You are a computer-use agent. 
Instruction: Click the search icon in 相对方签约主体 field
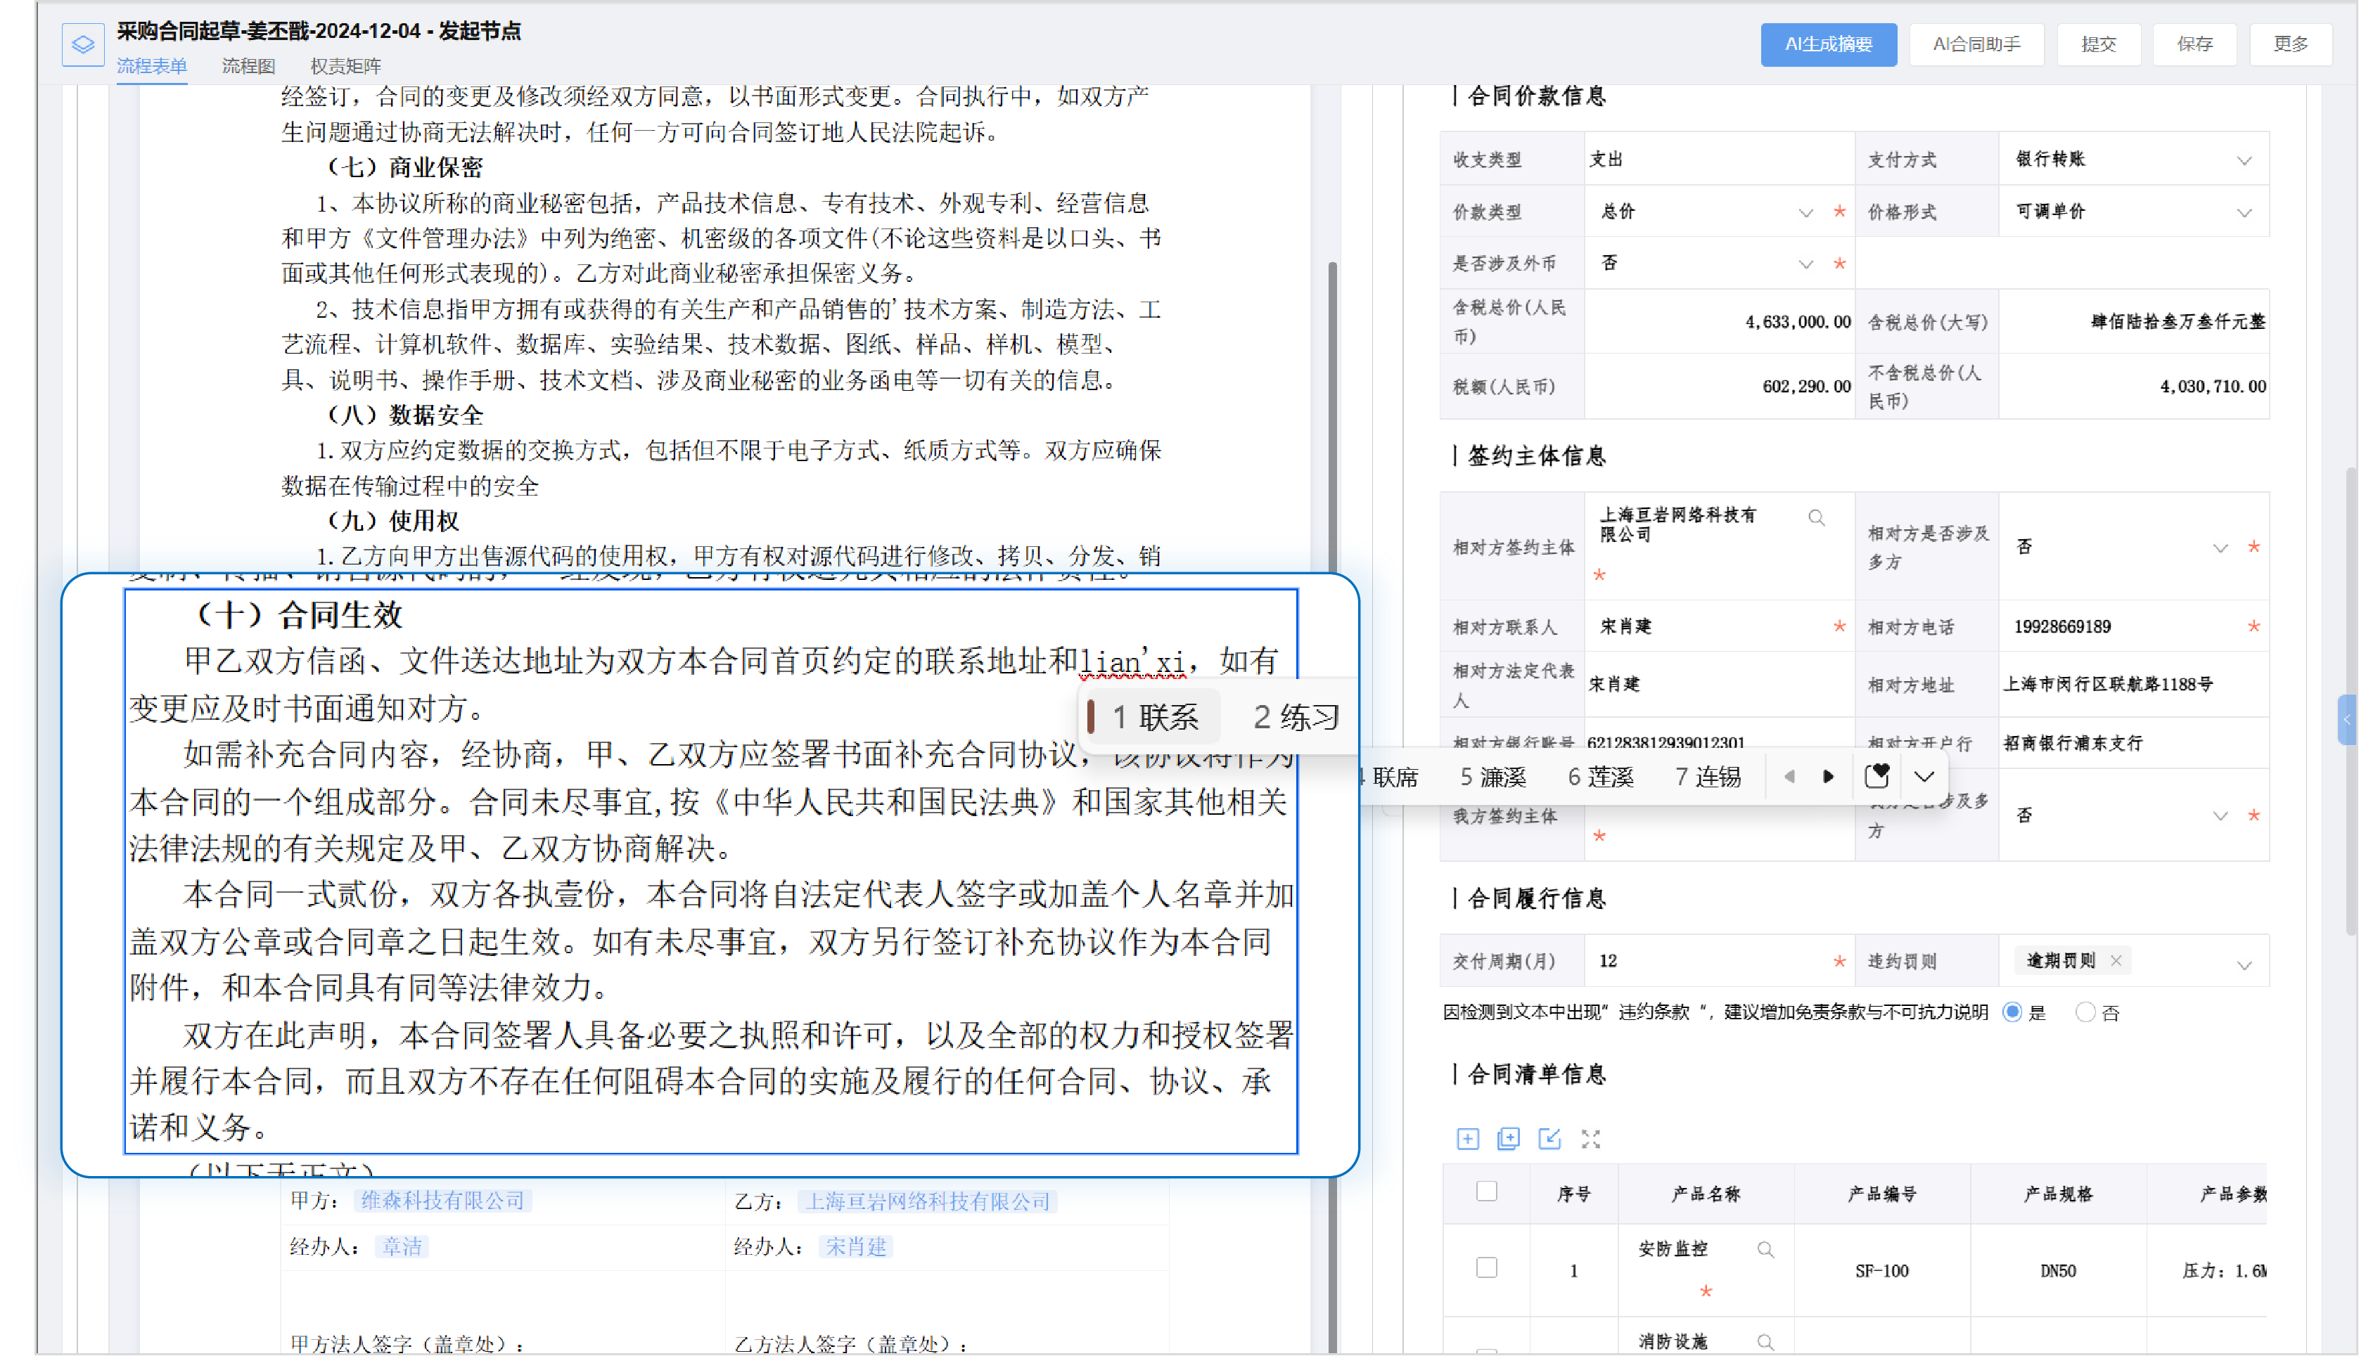point(1816,518)
